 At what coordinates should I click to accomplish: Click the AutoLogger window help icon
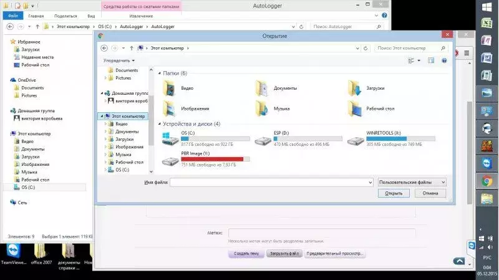[x=384, y=15]
